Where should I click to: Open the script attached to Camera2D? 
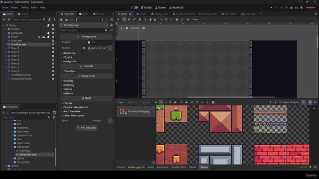coord(48,33)
